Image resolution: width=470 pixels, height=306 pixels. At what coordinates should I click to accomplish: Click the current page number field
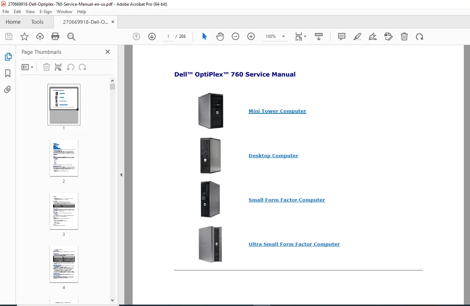click(168, 36)
